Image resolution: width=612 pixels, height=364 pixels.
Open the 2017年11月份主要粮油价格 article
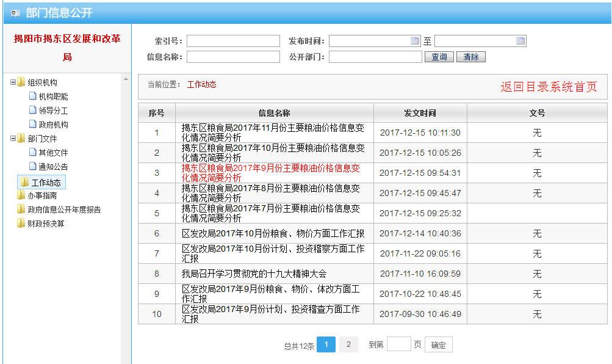(x=273, y=133)
